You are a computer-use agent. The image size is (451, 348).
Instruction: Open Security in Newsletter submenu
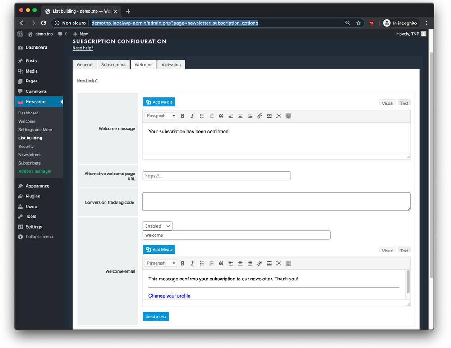point(26,146)
